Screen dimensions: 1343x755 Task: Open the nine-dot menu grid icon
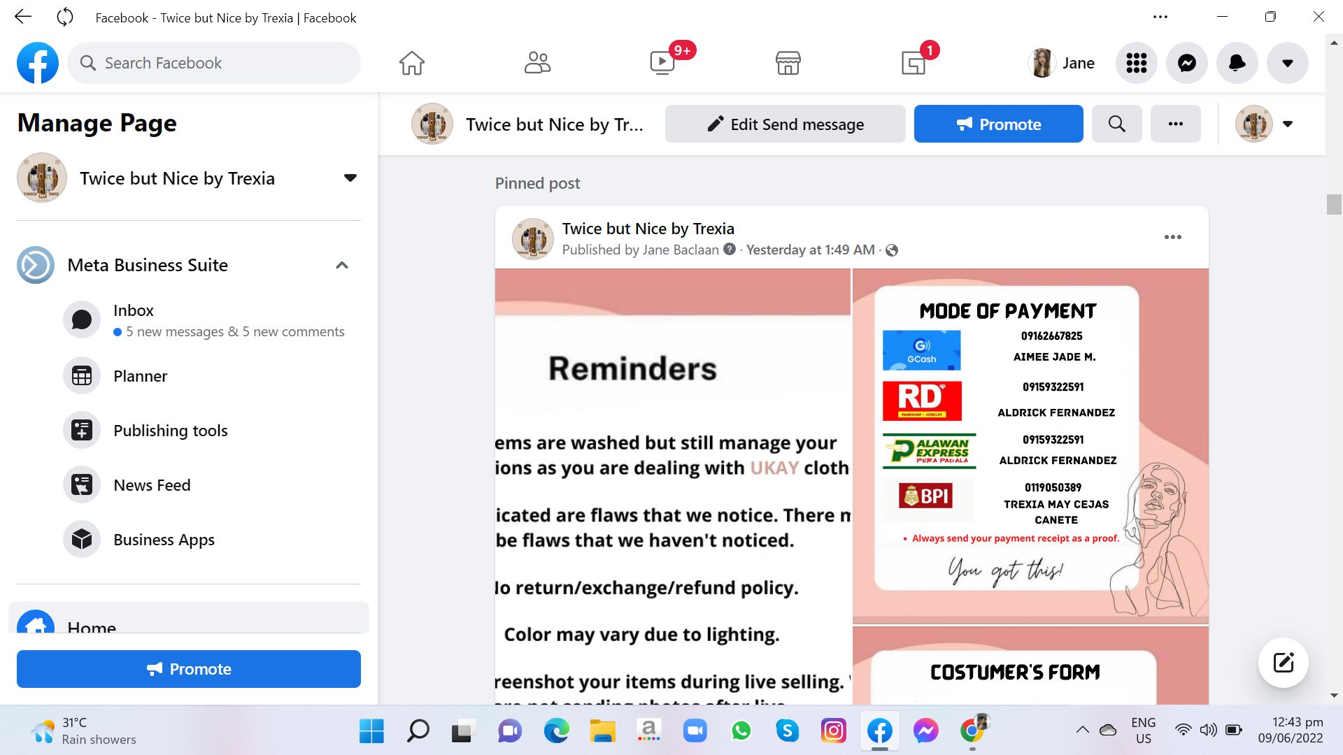pyautogui.click(x=1137, y=63)
